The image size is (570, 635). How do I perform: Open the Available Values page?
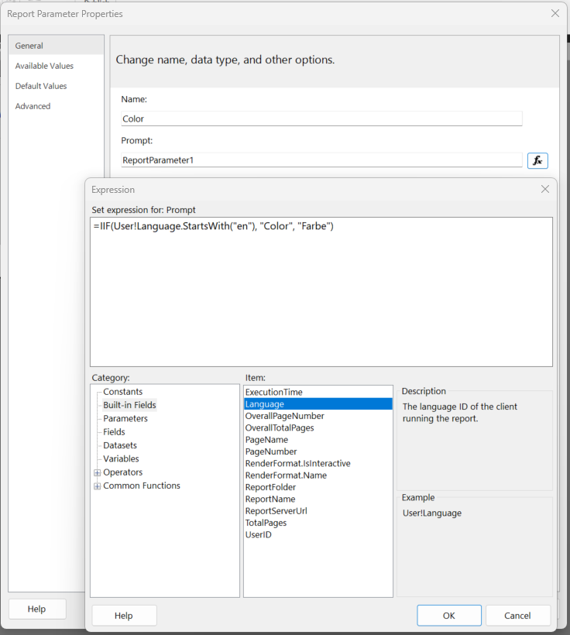[44, 66]
